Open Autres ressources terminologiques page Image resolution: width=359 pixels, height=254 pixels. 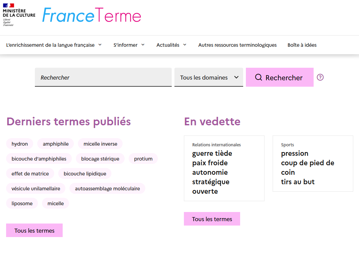[x=237, y=45]
